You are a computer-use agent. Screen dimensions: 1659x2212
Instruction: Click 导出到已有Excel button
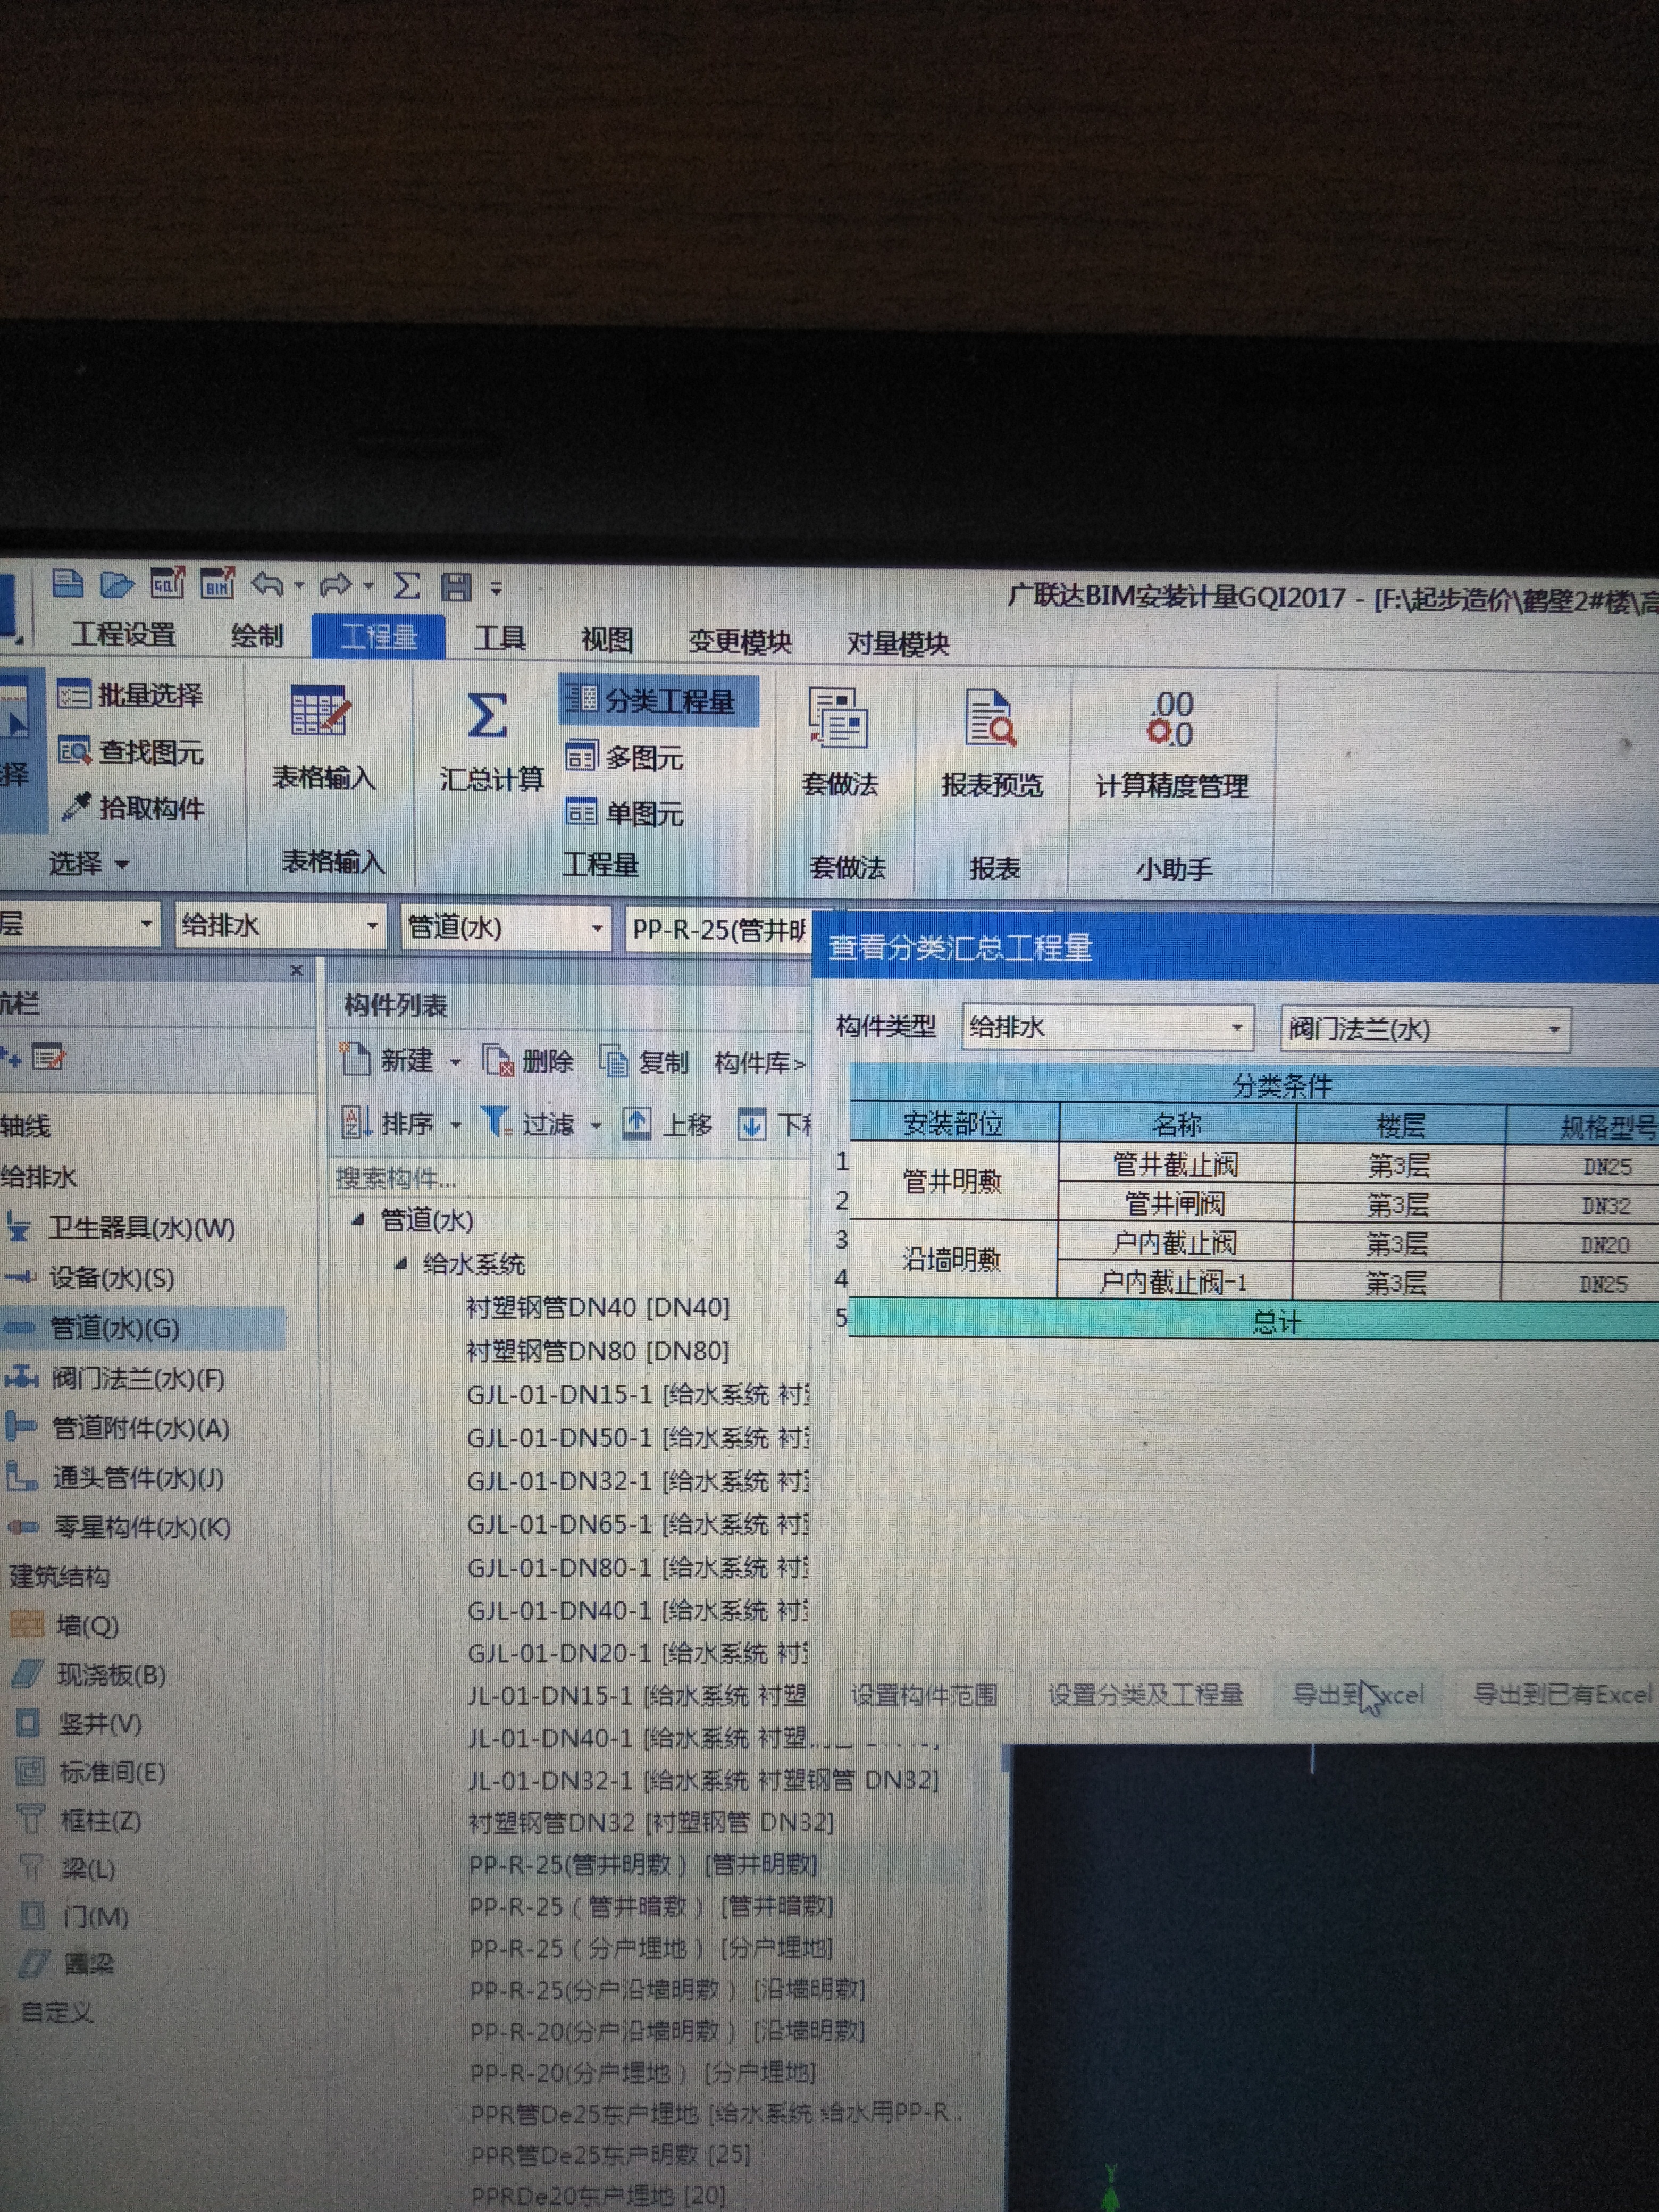1560,1695
